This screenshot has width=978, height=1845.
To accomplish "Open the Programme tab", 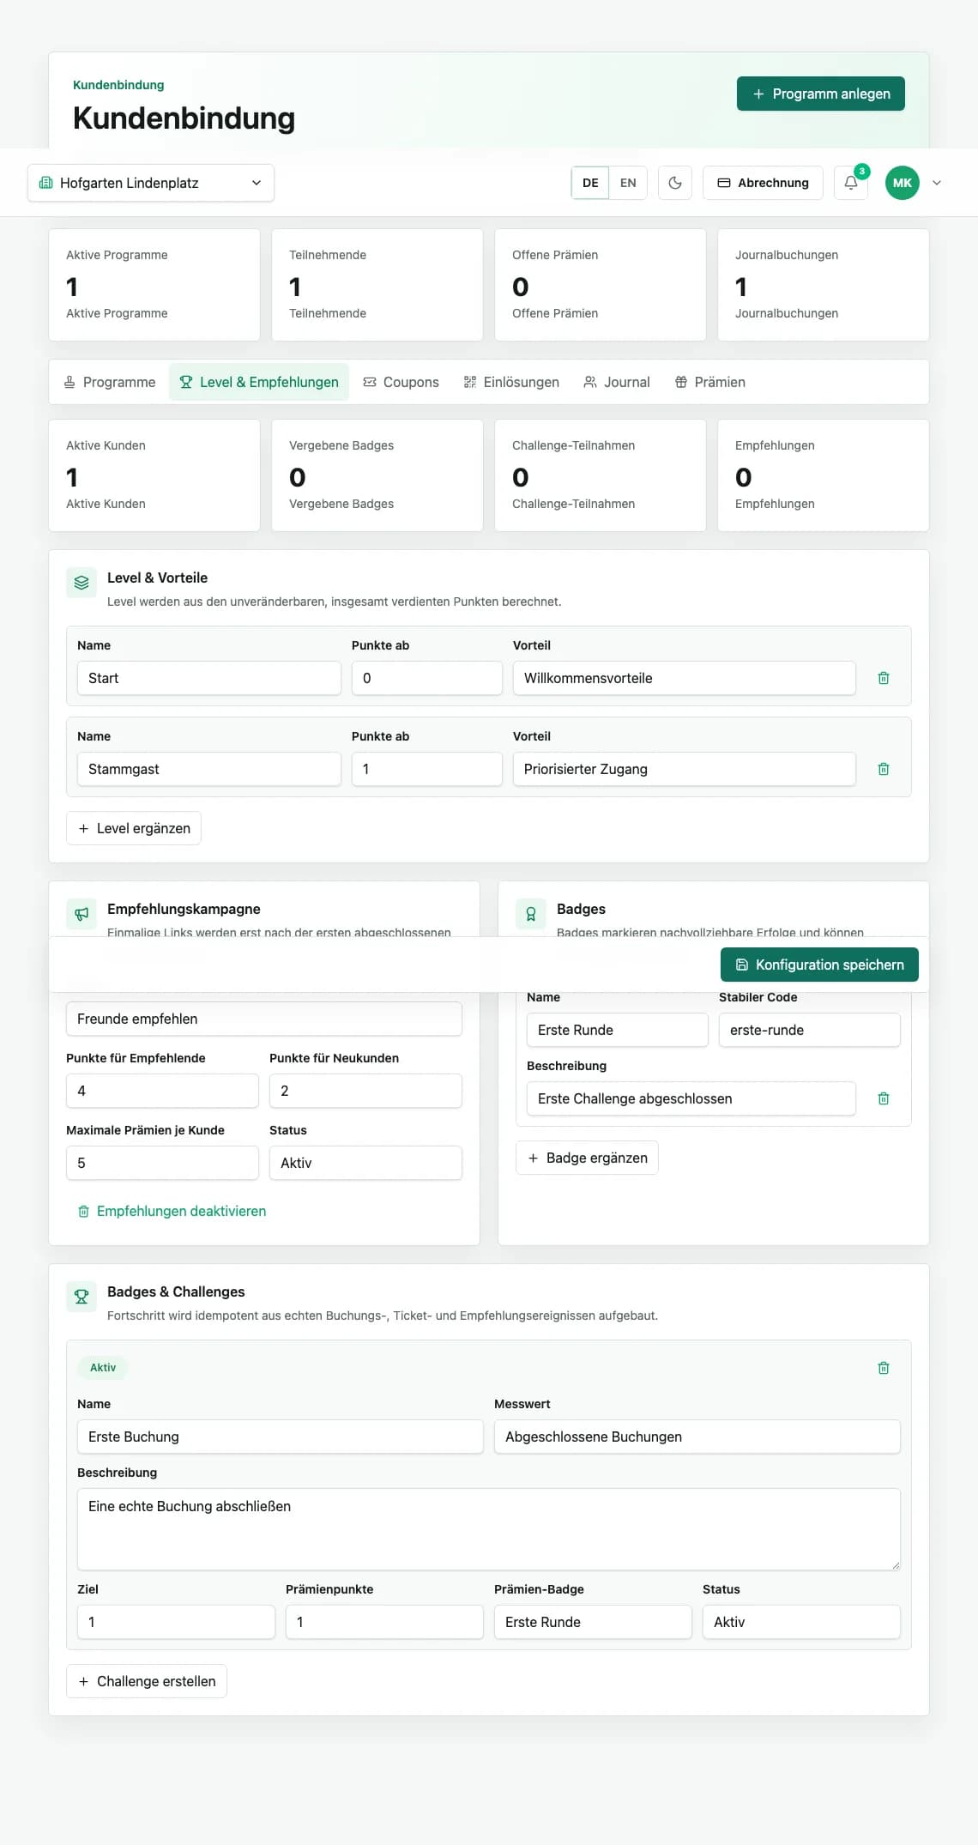I will click(x=110, y=382).
